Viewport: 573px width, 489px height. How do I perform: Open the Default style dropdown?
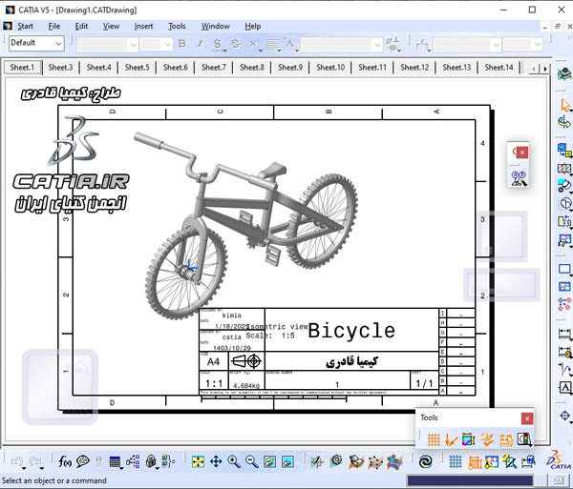[36, 44]
